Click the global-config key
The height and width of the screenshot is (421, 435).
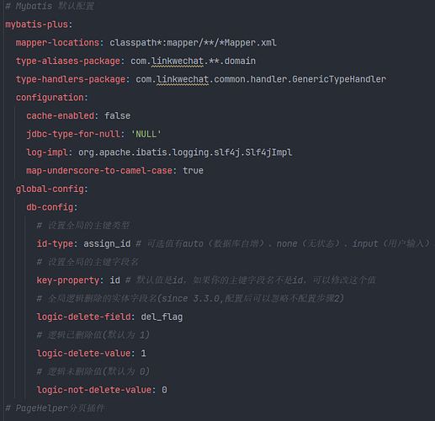point(50,189)
